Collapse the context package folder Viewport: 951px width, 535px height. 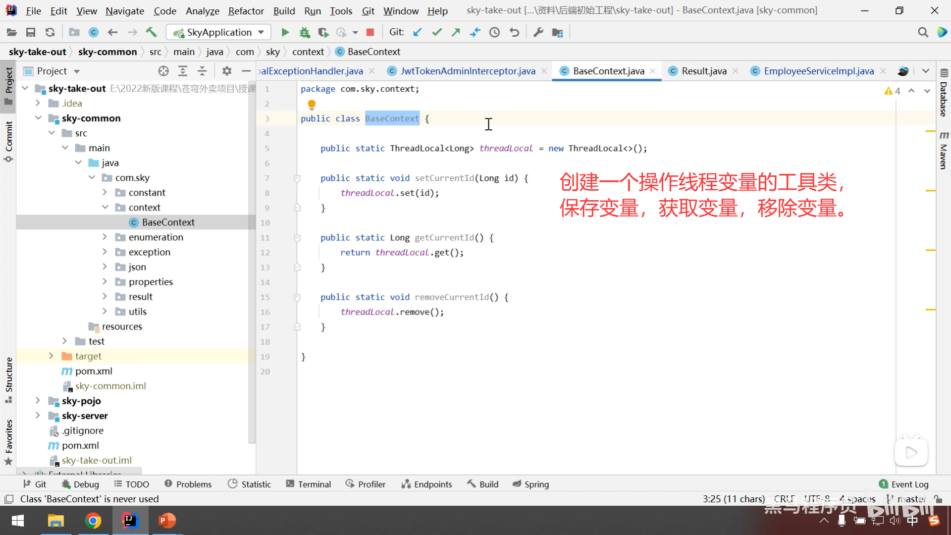click(105, 207)
